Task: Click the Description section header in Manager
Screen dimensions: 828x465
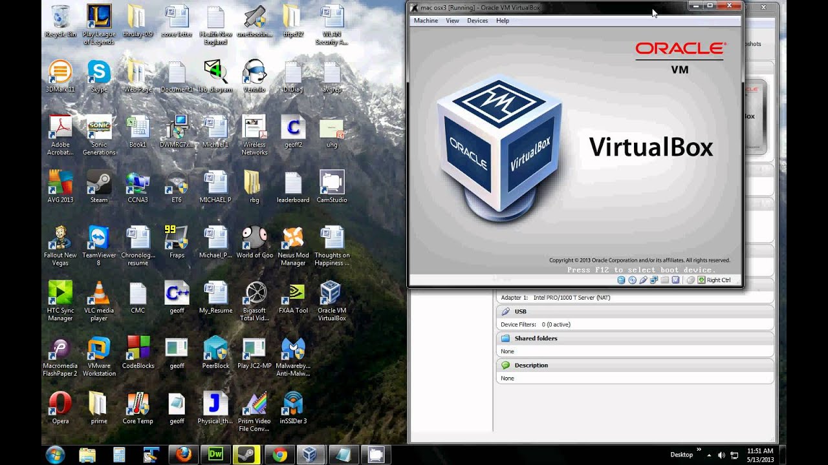Action: pyautogui.click(x=635, y=365)
